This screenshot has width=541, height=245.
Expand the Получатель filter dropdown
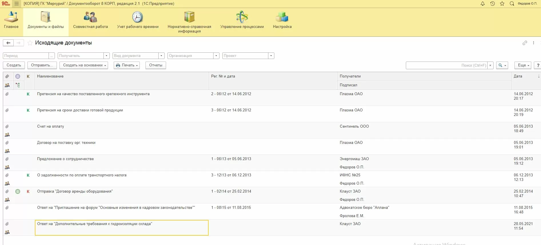[x=107, y=56]
